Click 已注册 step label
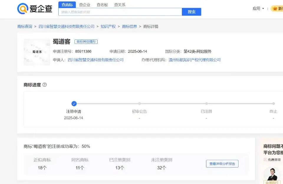The image size is (283, 184). (206, 112)
